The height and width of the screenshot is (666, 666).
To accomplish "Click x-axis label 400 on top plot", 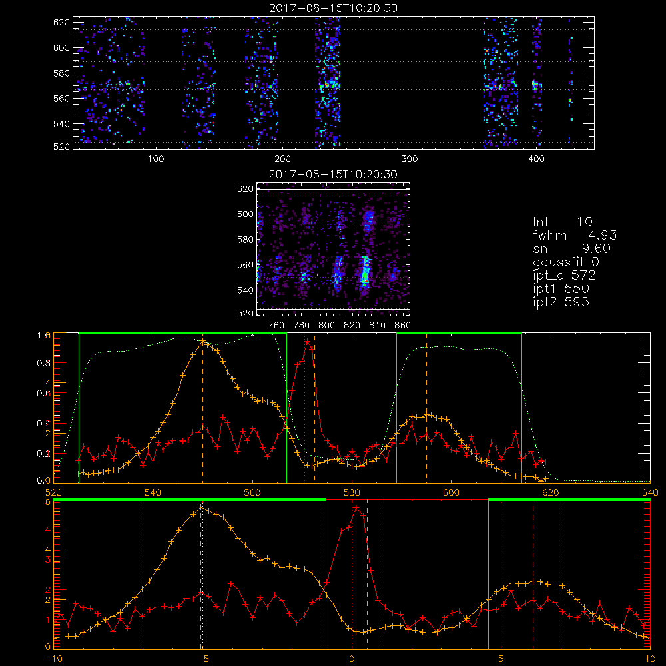I will tap(536, 159).
